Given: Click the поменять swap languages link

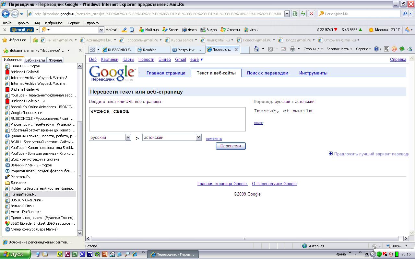Looking at the screenshot, I should [214, 139].
